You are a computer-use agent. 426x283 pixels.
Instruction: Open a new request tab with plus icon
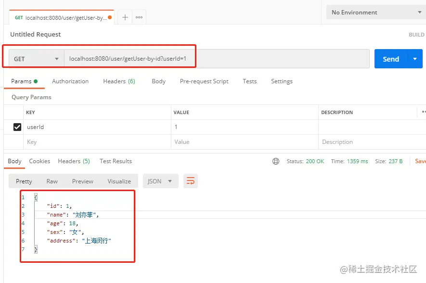click(x=125, y=17)
